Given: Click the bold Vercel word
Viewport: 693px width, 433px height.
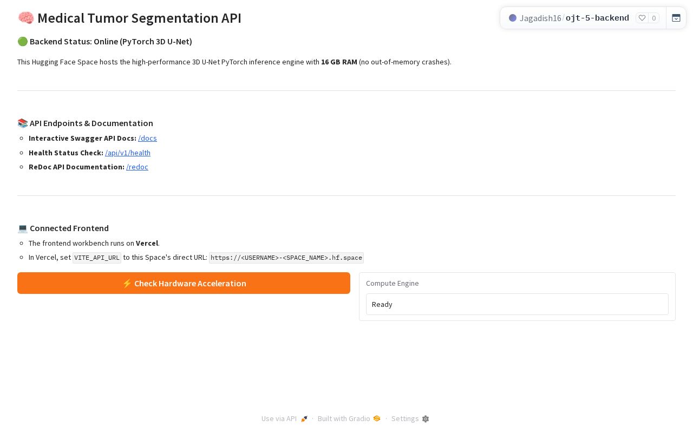Looking at the screenshot, I should point(147,243).
